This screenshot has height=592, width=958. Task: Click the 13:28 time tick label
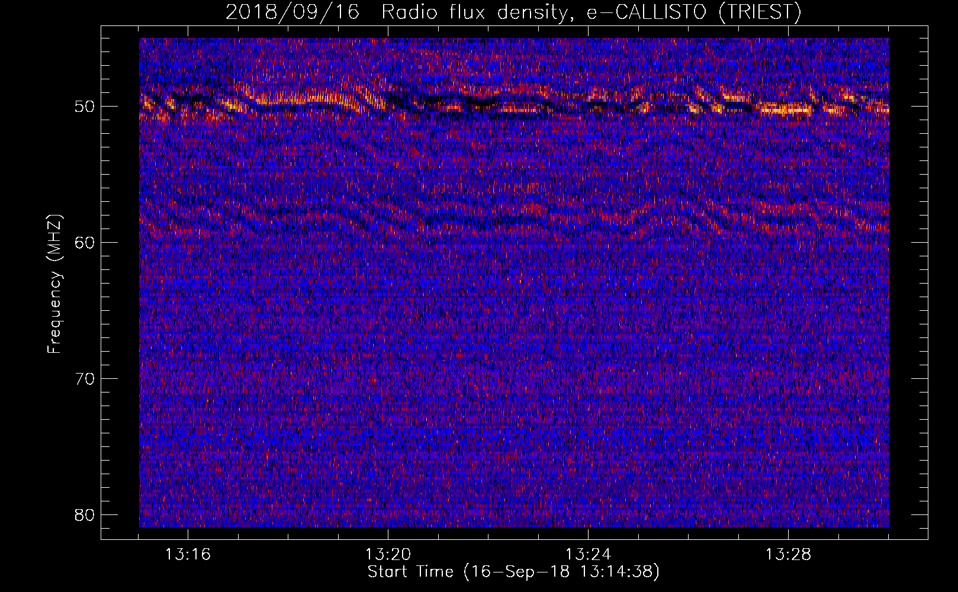point(788,555)
